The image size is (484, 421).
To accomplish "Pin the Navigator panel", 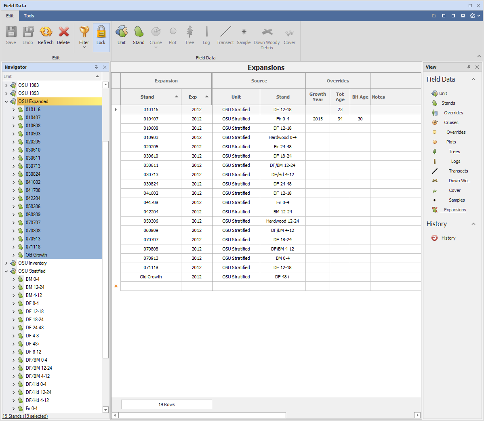I will [96, 67].
